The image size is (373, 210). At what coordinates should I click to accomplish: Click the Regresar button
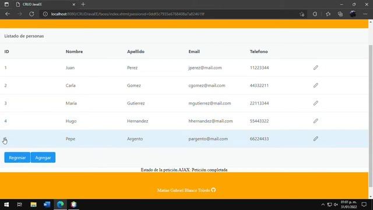(x=17, y=157)
